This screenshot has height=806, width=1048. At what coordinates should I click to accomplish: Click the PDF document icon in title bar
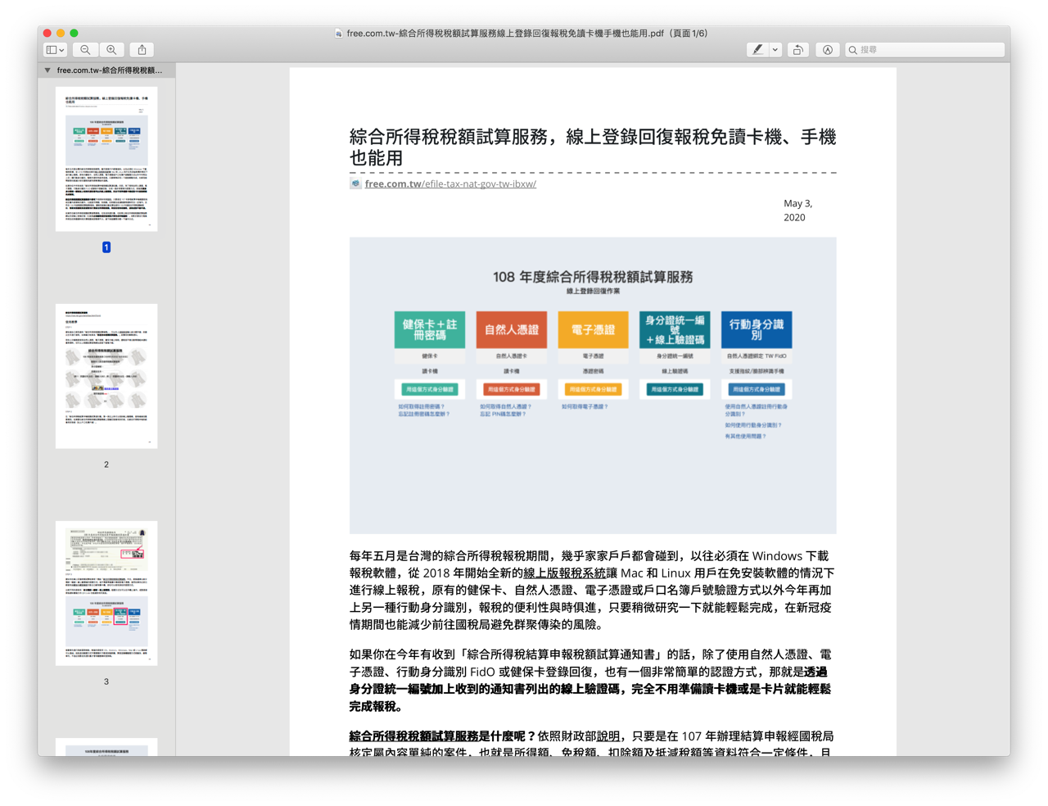pyautogui.click(x=338, y=34)
